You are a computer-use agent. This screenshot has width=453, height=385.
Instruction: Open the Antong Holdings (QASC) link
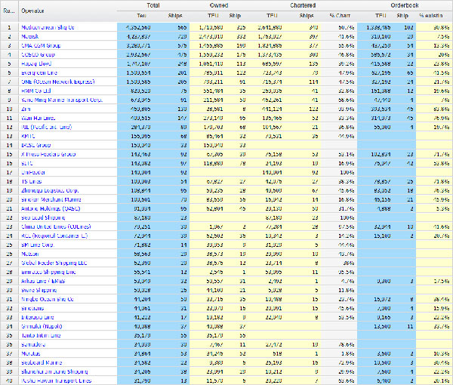(51, 208)
